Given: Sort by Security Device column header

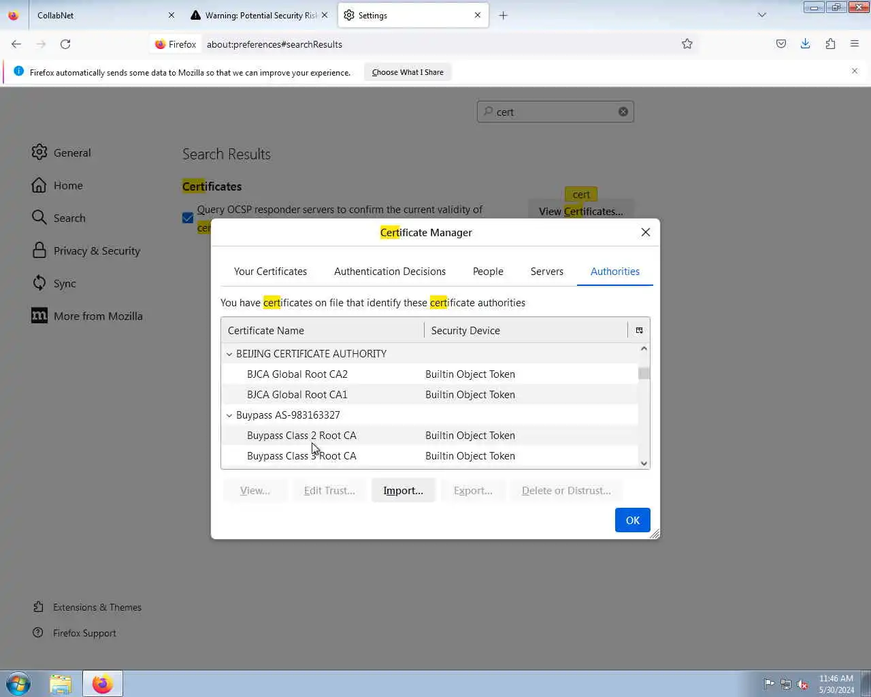Looking at the screenshot, I should point(526,330).
